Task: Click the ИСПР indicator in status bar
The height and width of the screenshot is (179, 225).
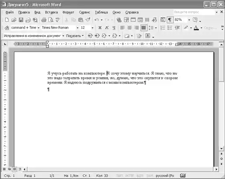Action: click(129, 175)
